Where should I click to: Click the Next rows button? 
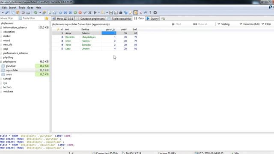pos(176,24)
